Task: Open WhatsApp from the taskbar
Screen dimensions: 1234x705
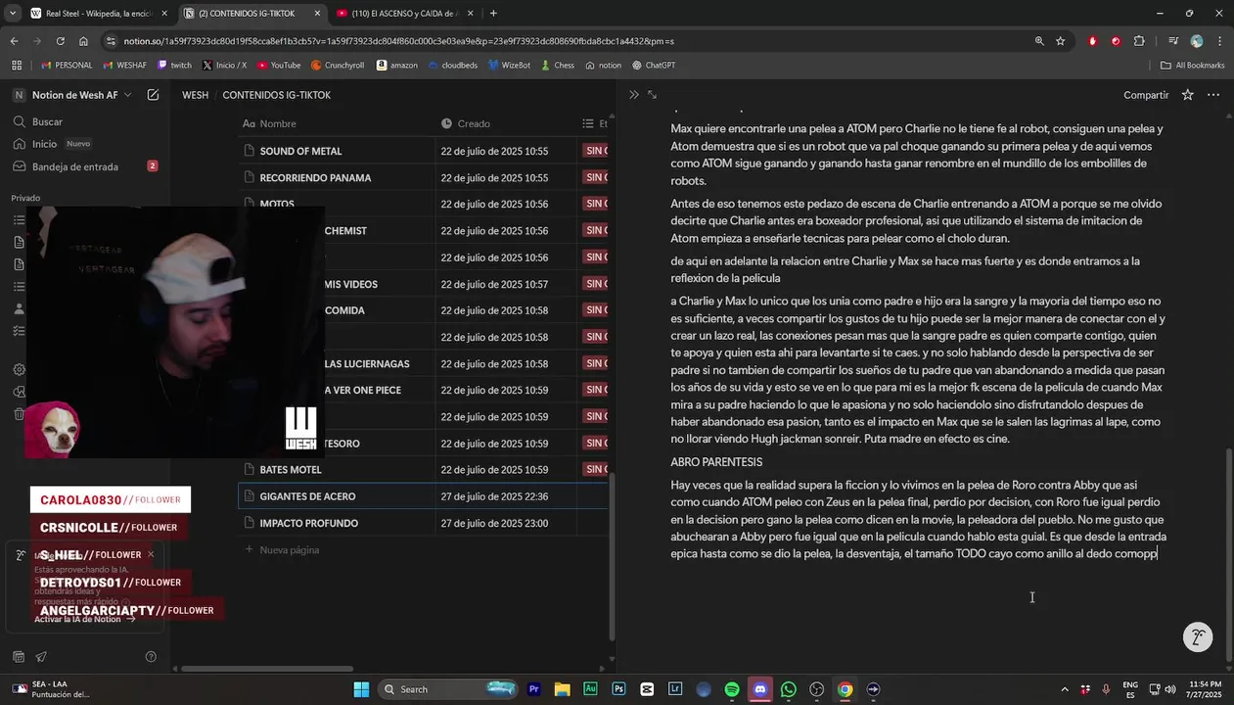Action: (789, 689)
